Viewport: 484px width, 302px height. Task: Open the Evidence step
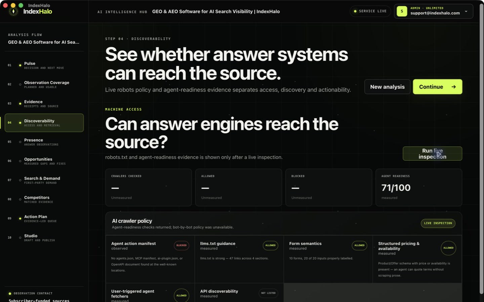(44, 103)
